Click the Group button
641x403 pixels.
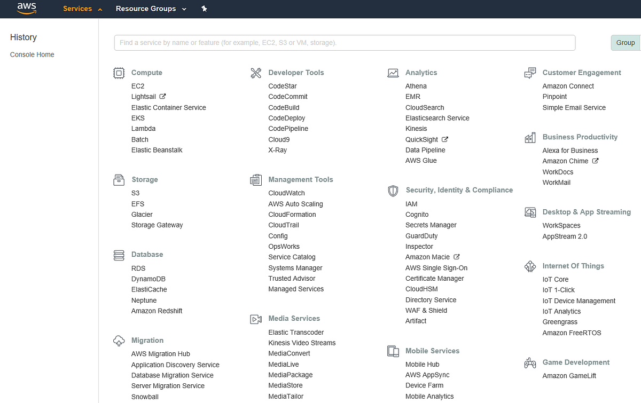625,43
